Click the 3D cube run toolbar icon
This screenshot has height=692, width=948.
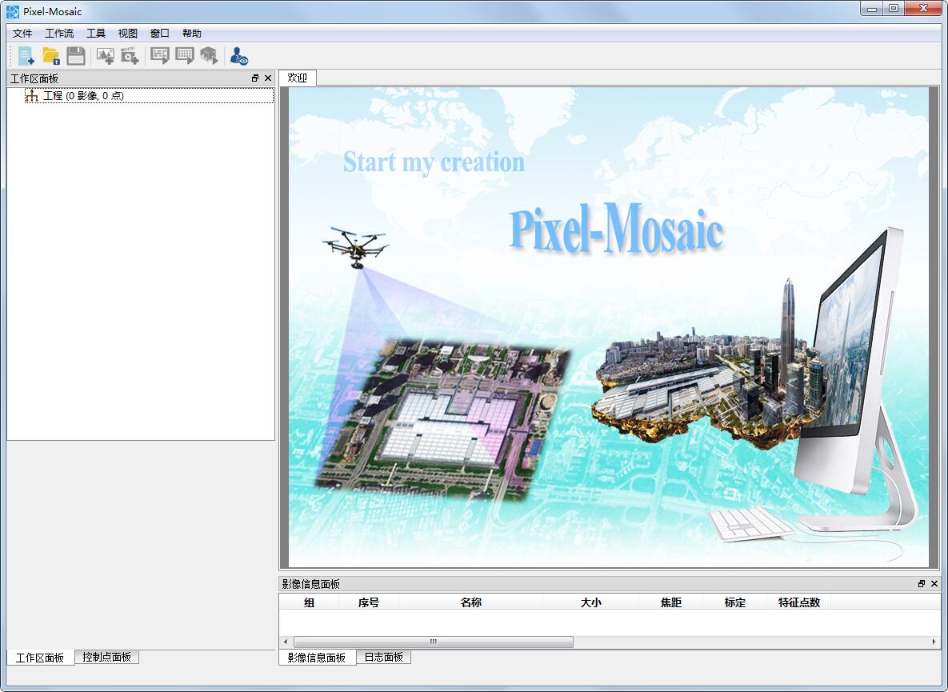209,56
